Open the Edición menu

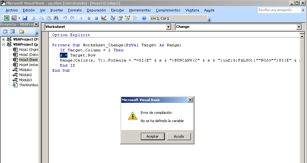pos(29,10)
